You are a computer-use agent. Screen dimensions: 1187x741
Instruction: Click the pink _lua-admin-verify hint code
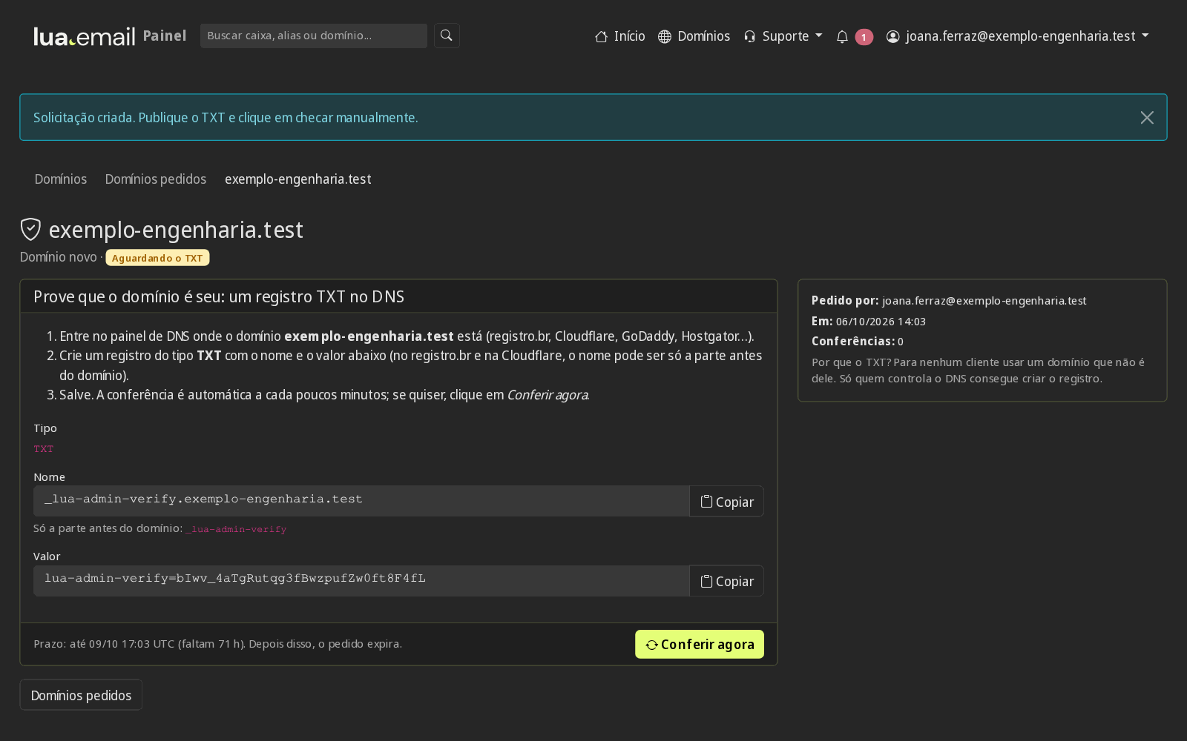(236, 529)
